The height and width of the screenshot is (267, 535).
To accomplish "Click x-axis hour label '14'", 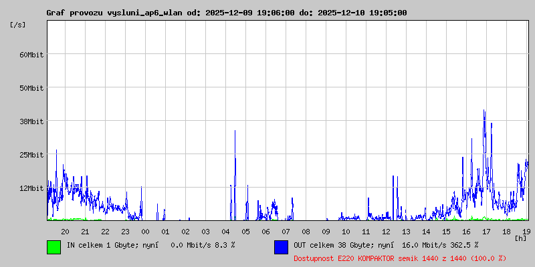I will pyautogui.click(x=426, y=232).
